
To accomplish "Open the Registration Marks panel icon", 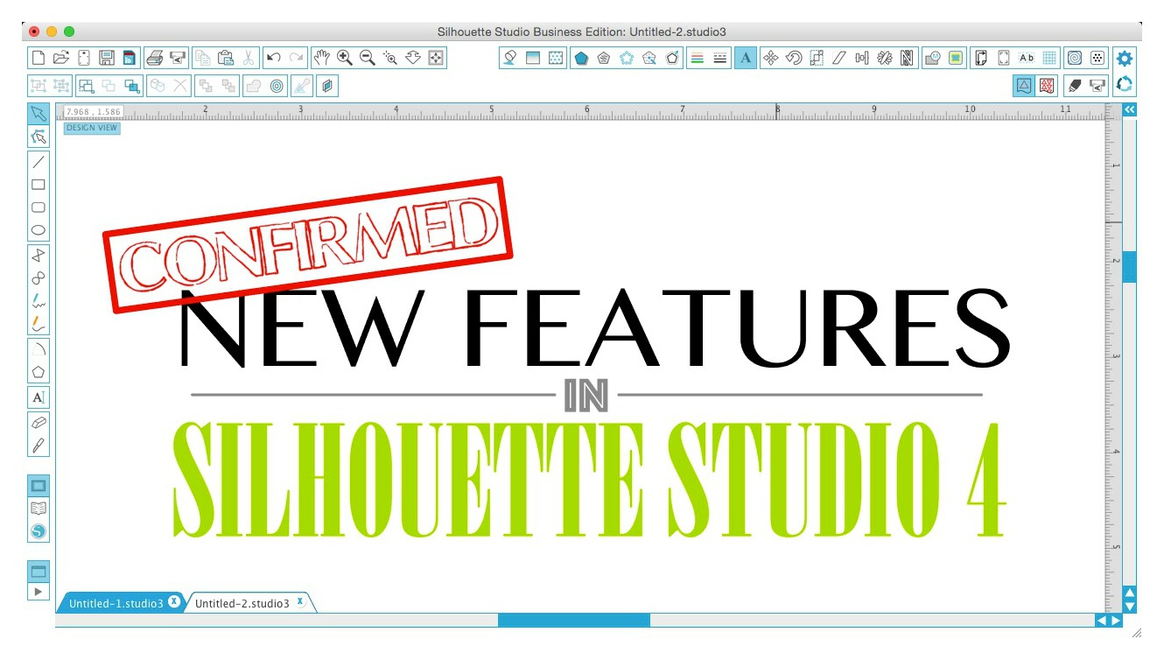I will pyautogui.click(x=1004, y=58).
